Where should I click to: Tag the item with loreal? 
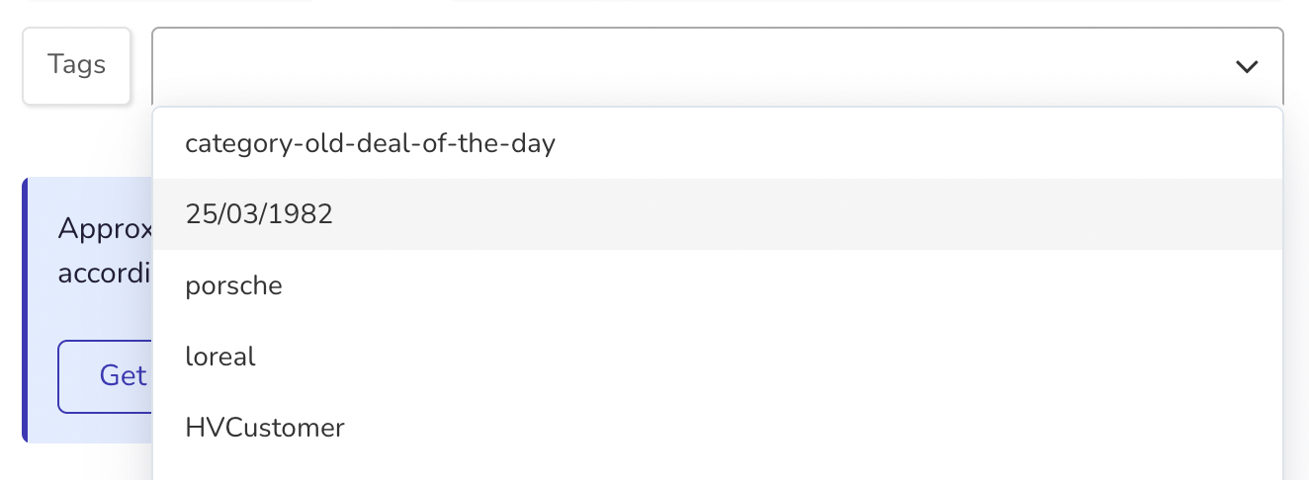click(x=220, y=357)
